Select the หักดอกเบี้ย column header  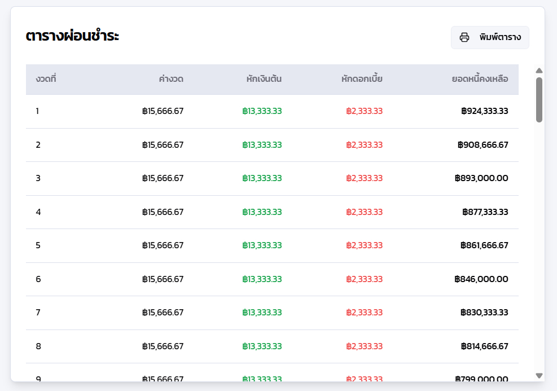coord(362,79)
